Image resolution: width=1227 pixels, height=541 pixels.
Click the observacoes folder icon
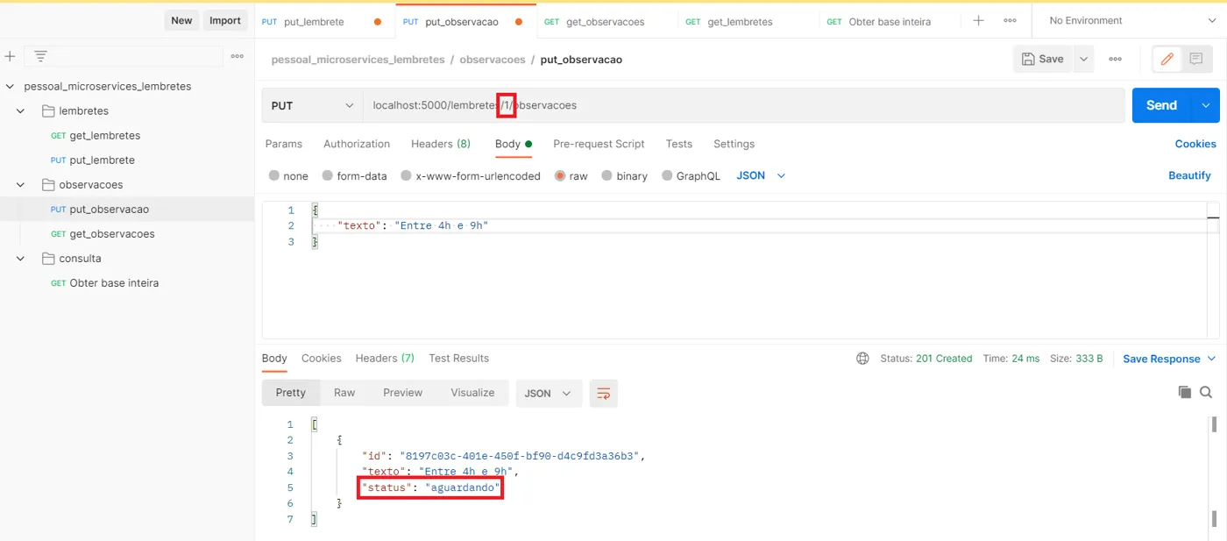click(48, 185)
